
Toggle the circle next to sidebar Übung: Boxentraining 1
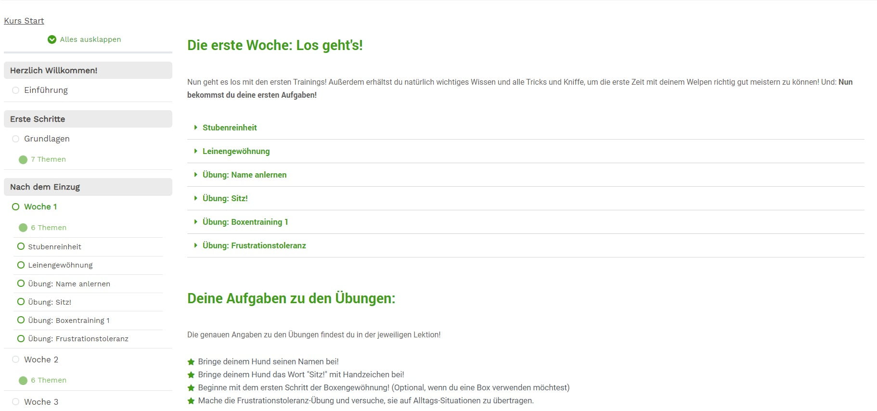coord(21,320)
